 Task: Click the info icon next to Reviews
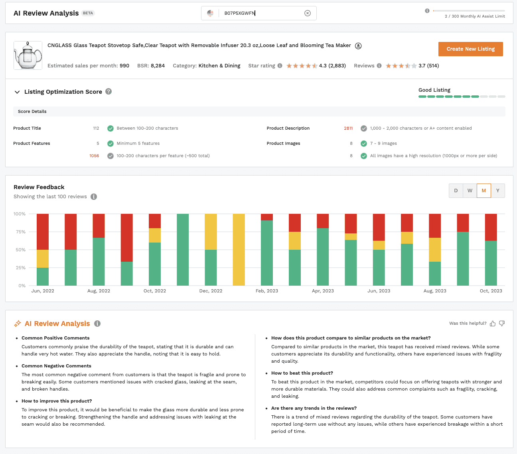379,66
